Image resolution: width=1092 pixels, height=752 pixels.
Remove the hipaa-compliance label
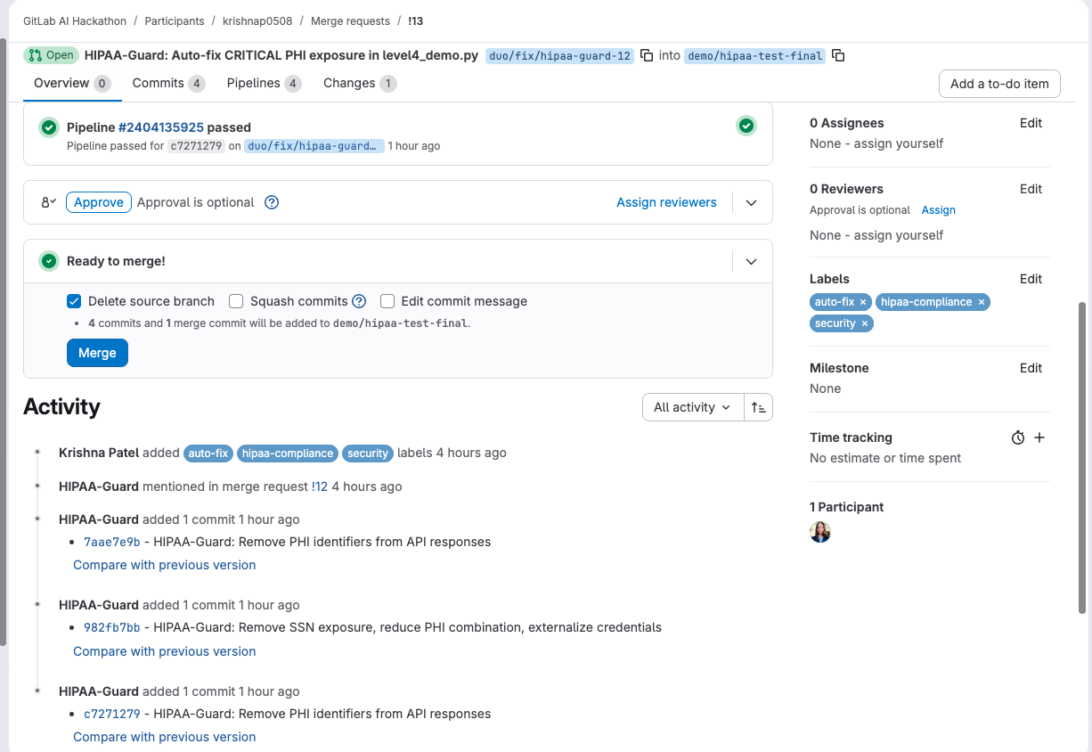pos(982,302)
